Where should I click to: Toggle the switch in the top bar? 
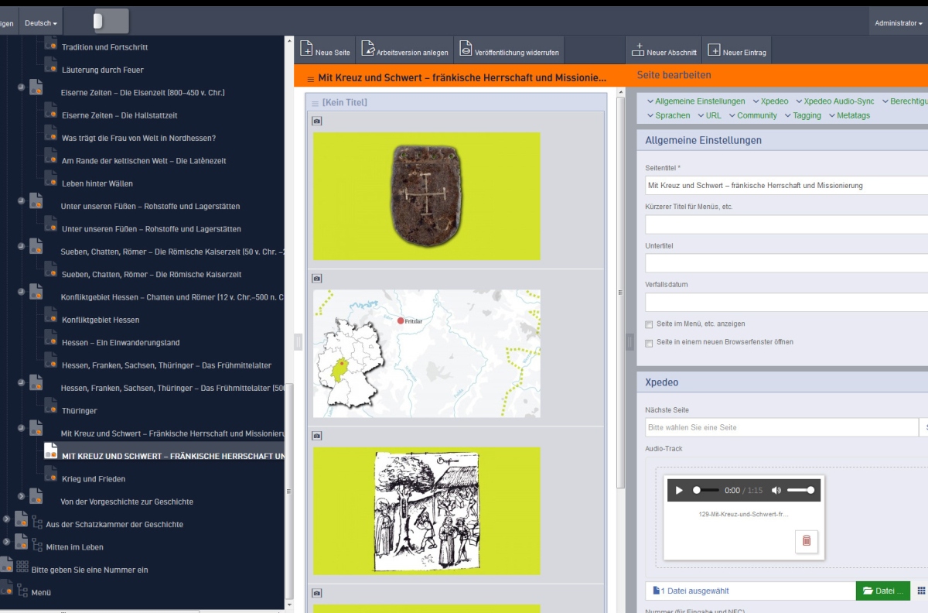pyautogui.click(x=111, y=22)
